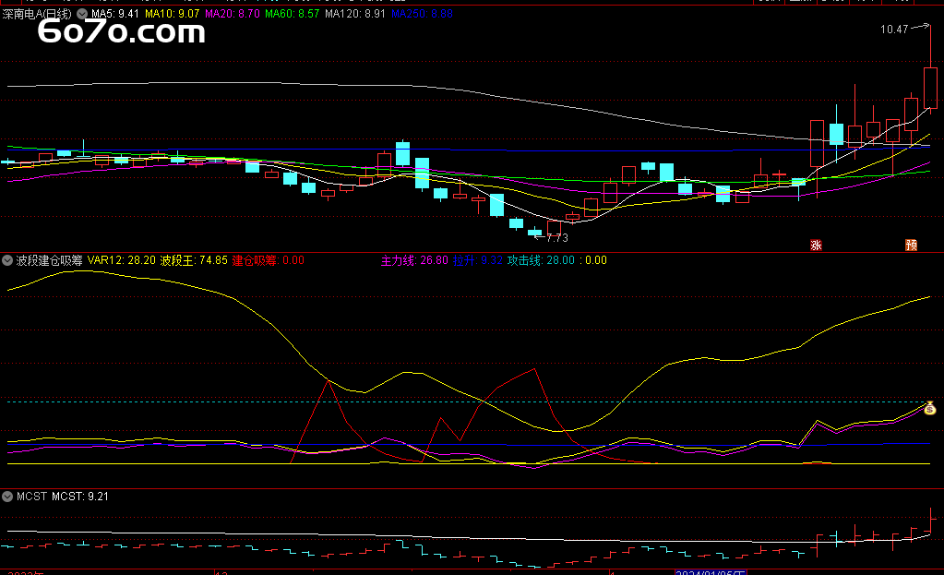Select the 深南电A(日线) chart title
944x575 pixels.
click(37, 14)
